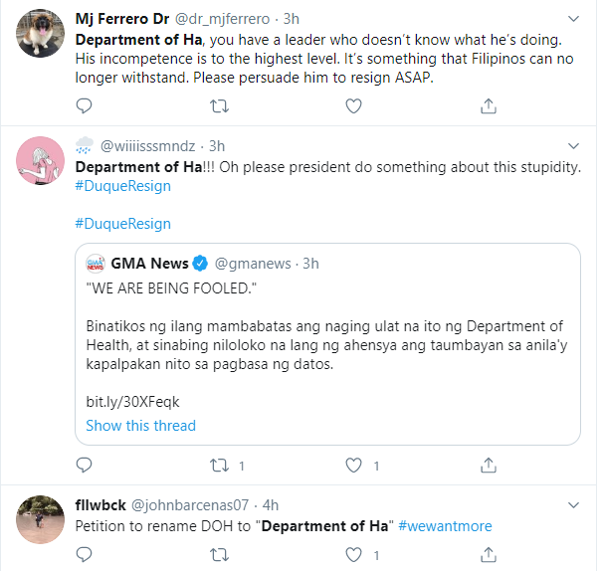Open tweet options chevron for fllwbck's tweet
The height and width of the screenshot is (571, 602).
point(572,504)
